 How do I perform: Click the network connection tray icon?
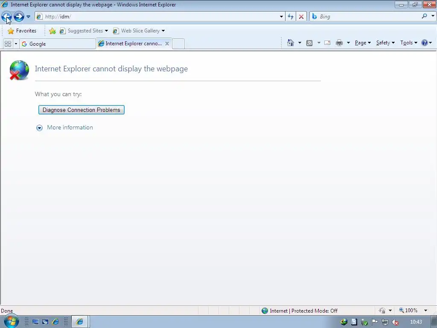point(385,322)
